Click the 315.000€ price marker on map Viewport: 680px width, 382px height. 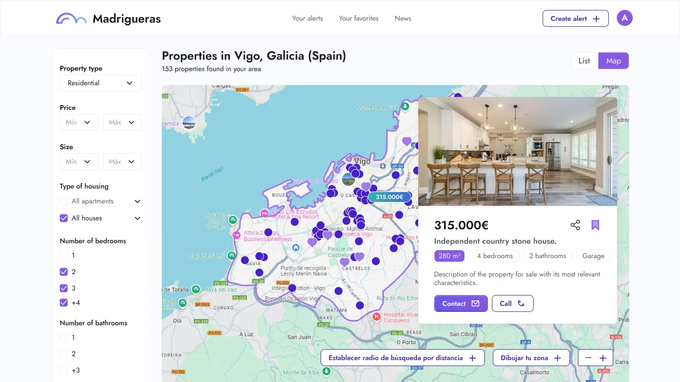coord(389,197)
